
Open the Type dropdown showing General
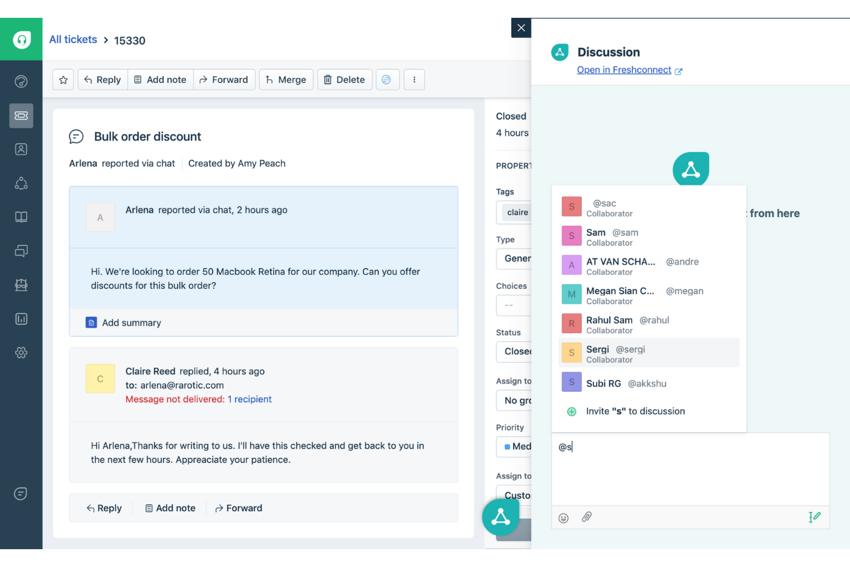pos(515,259)
